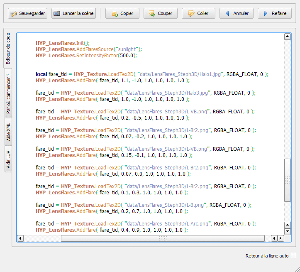Redo with the Refaire button label

tap(279, 13)
